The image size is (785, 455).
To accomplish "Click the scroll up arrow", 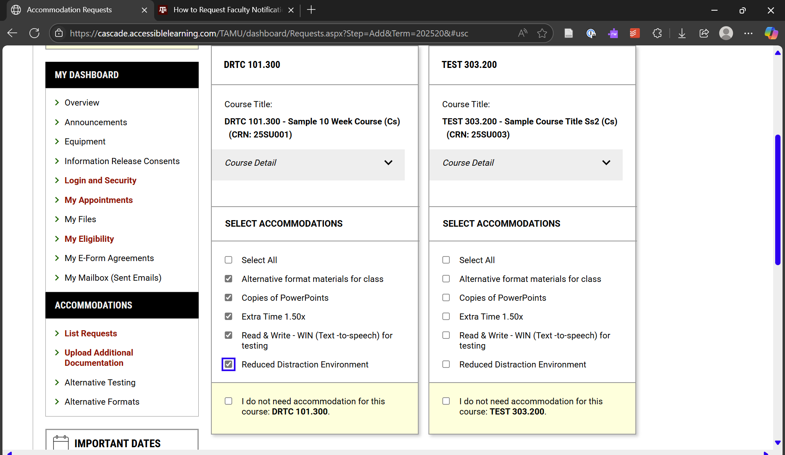I will pyautogui.click(x=778, y=53).
